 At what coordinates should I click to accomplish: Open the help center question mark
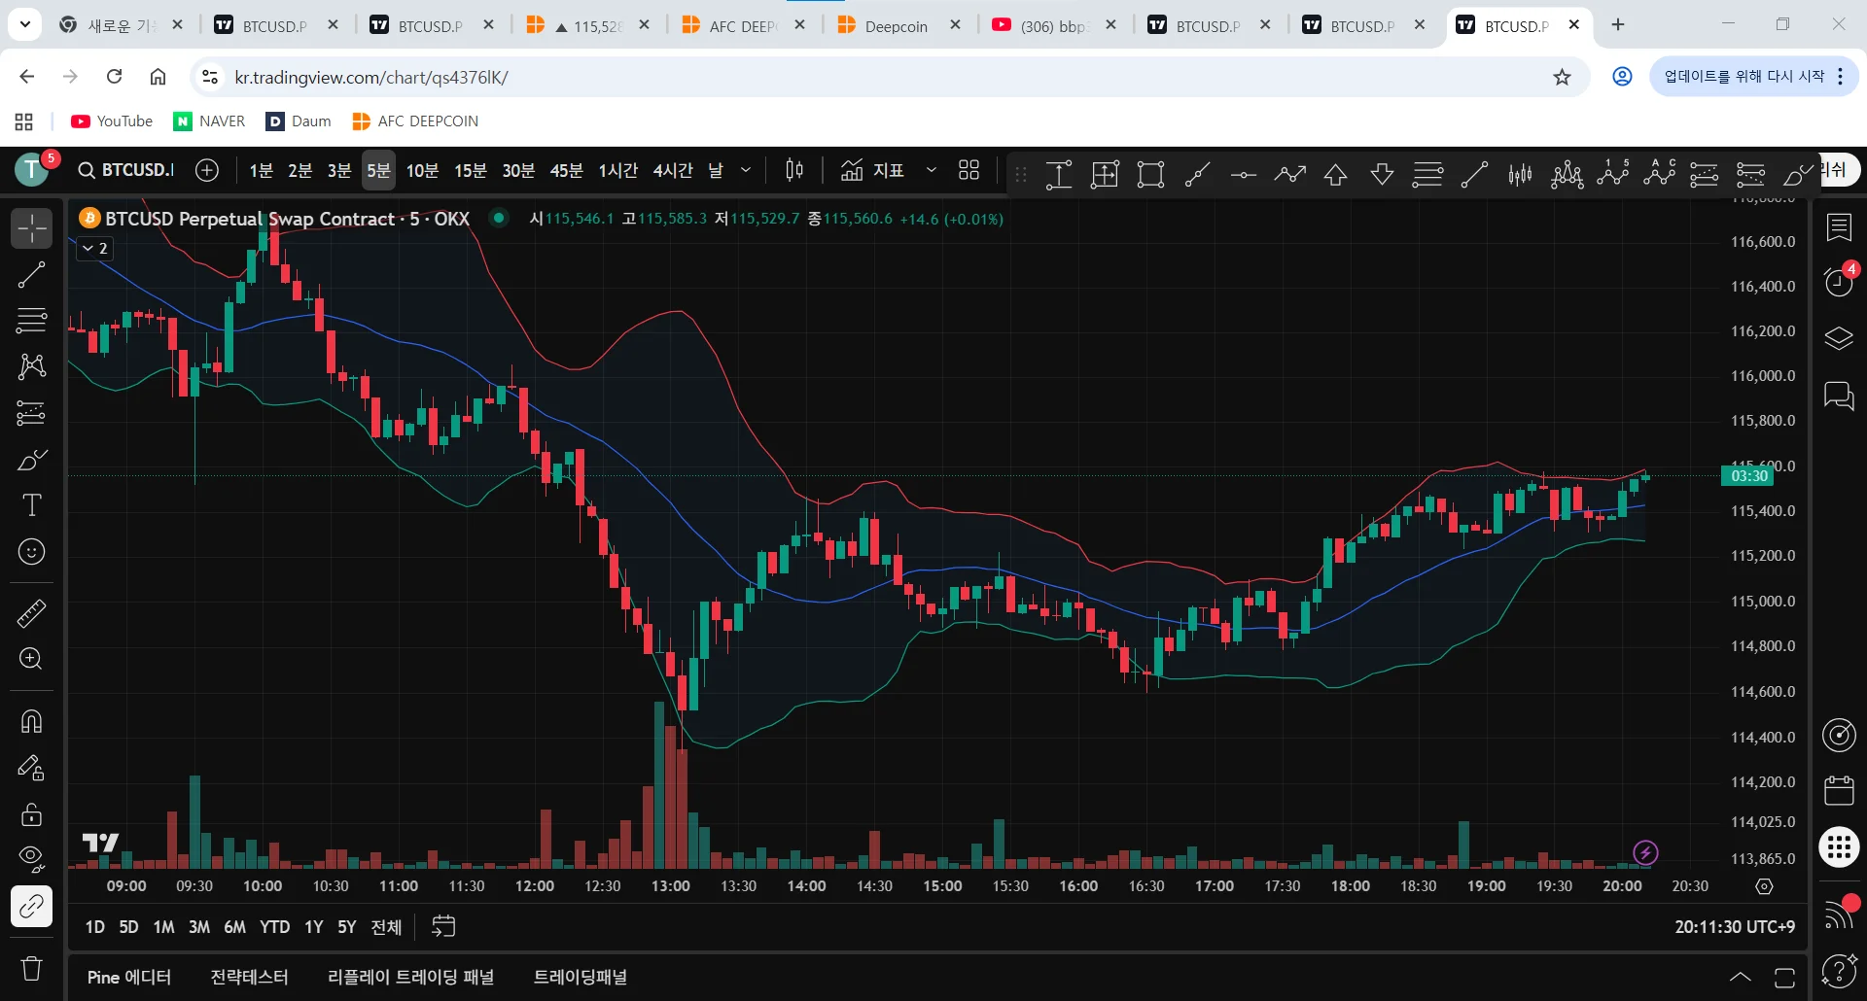pyautogui.click(x=1839, y=970)
